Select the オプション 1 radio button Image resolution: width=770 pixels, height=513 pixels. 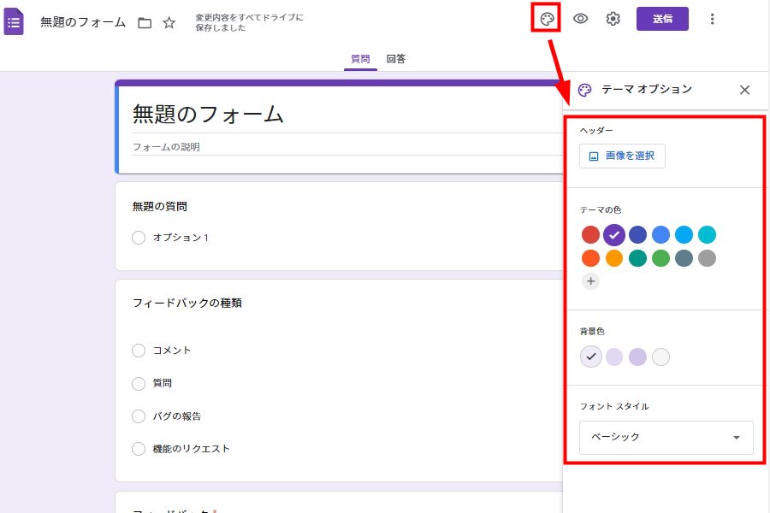click(x=139, y=238)
